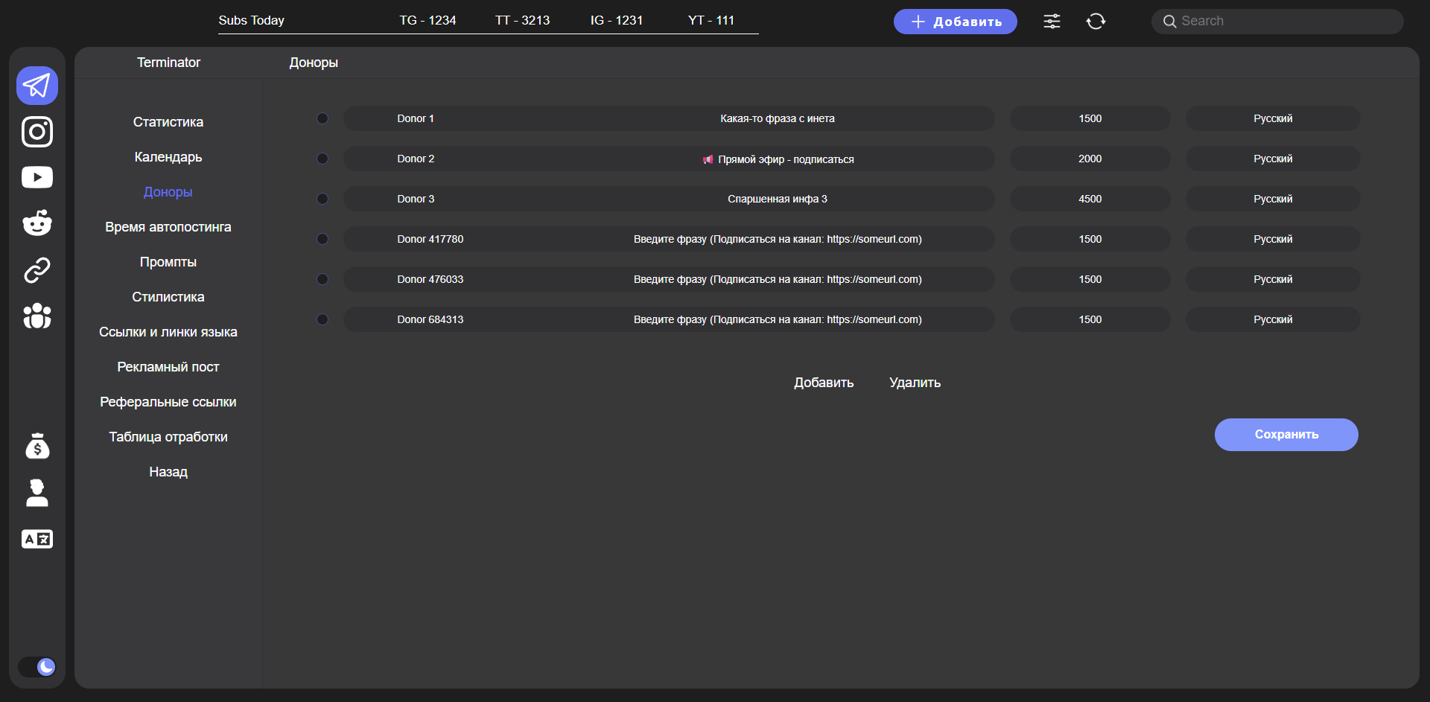
Task: Select the Reddit icon in sidebar
Action: pyautogui.click(x=37, y=223)
